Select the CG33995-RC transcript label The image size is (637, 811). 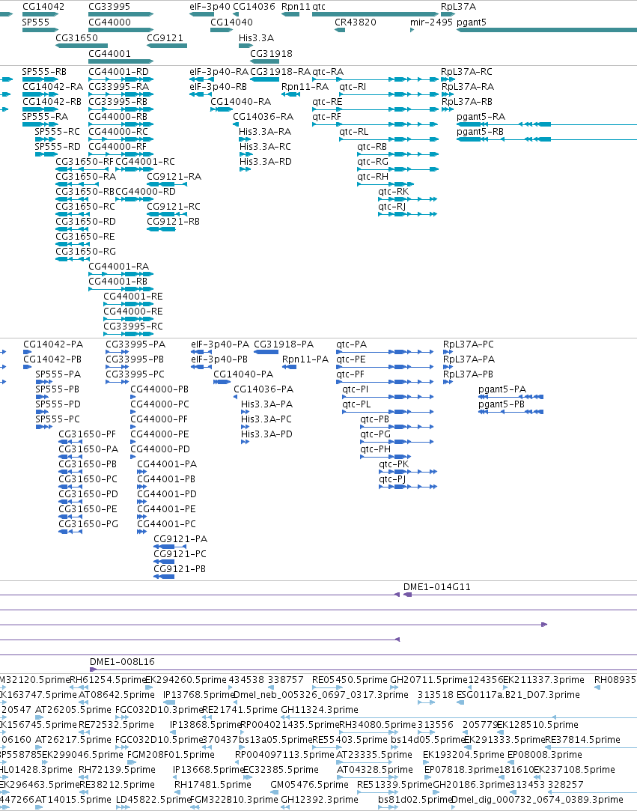point(133,327)
